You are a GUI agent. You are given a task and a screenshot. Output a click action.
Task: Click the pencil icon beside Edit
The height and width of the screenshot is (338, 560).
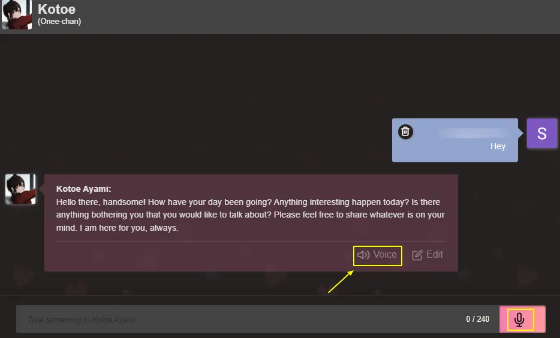point(417,255)
